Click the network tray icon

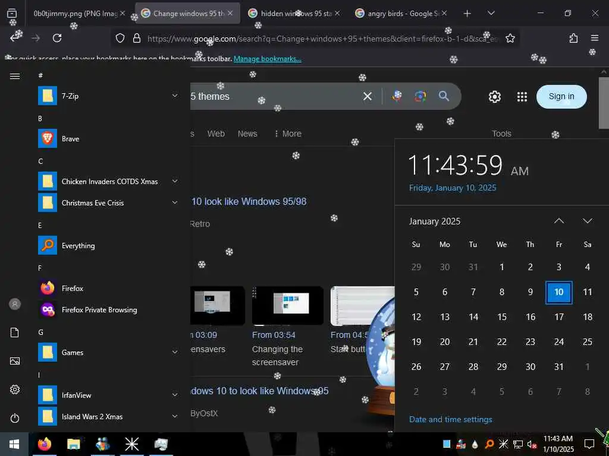pos(518,444)
